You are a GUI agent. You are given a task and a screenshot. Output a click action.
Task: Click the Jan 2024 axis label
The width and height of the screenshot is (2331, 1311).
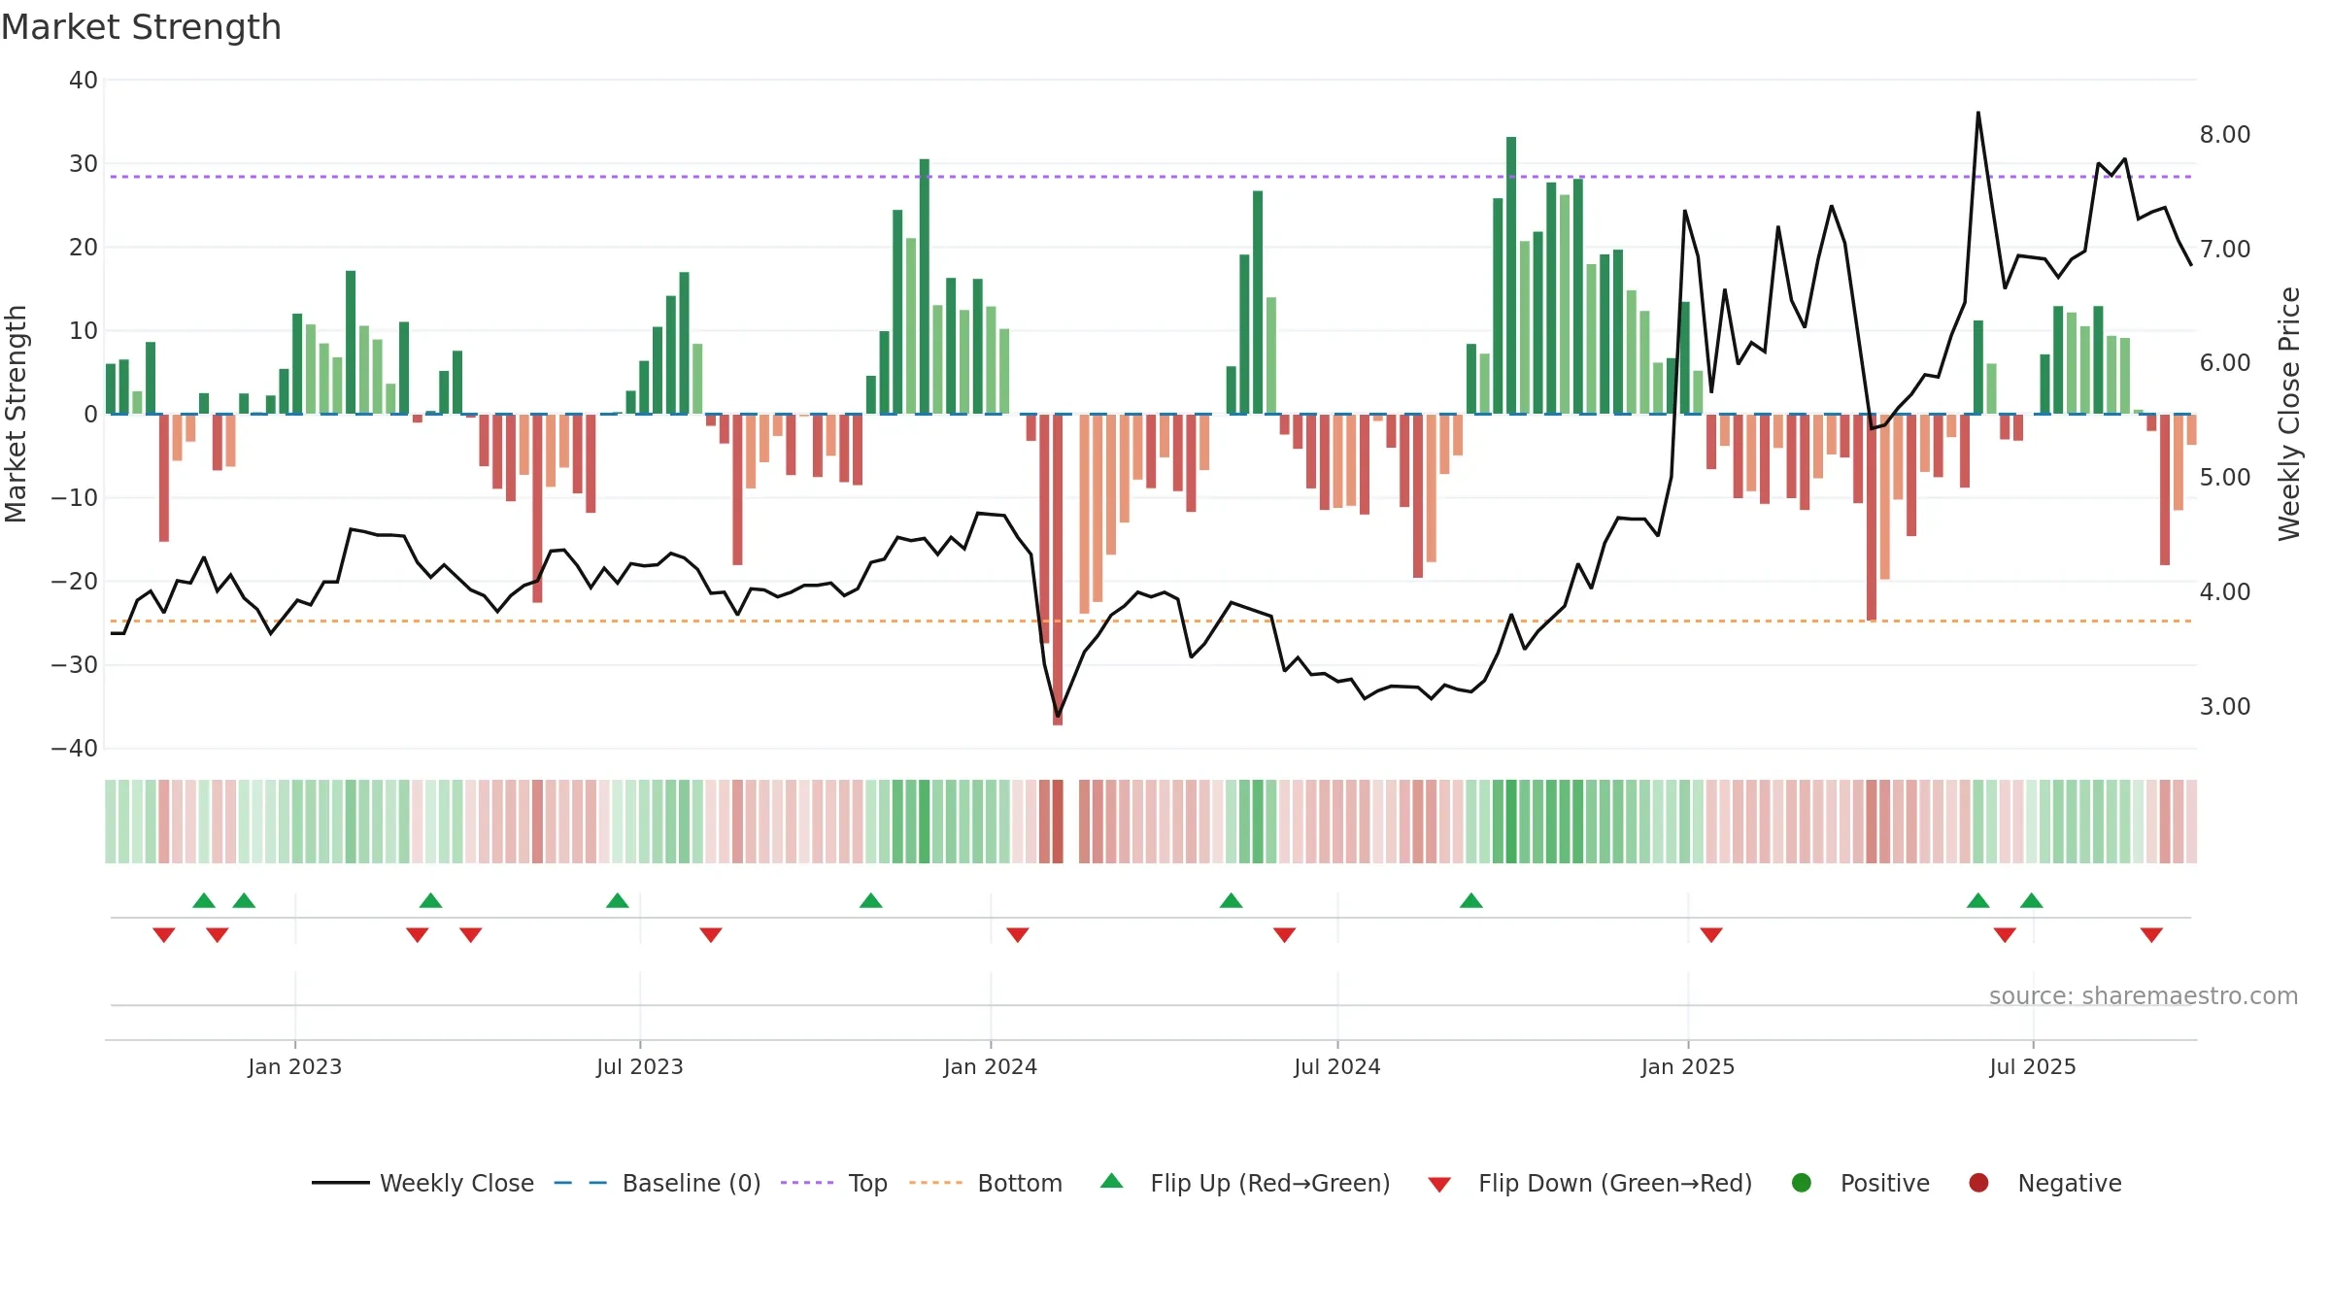click(991, 1066)
